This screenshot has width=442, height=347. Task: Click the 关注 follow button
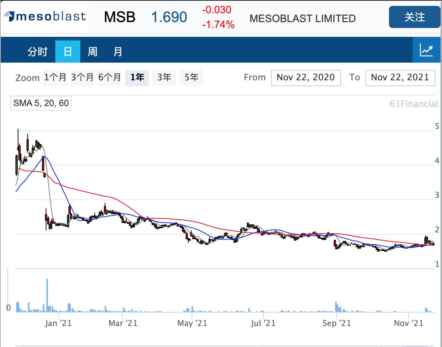pos(415,17)
